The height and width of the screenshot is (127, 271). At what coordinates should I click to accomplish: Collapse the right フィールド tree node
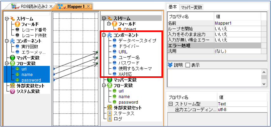coord(109,24)
